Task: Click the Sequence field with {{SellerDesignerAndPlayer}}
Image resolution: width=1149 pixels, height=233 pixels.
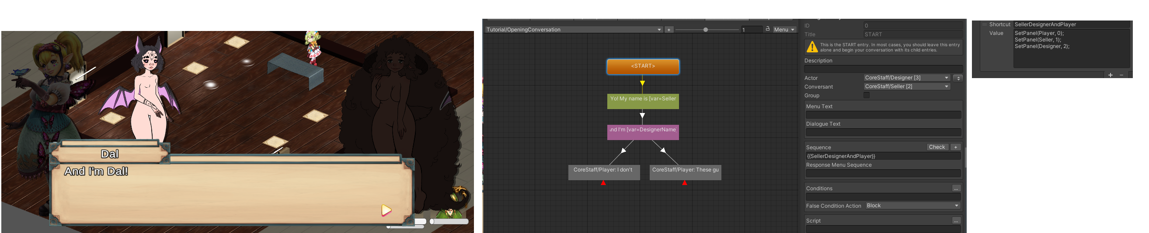Action: click(x=883, y=156)
